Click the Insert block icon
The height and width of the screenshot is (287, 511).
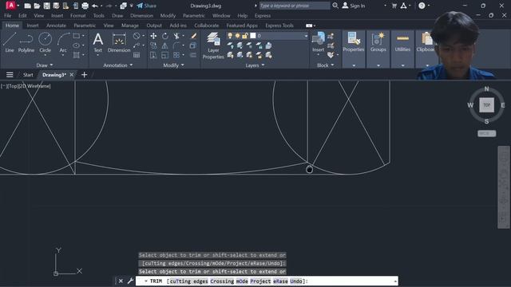coord(318,41)
